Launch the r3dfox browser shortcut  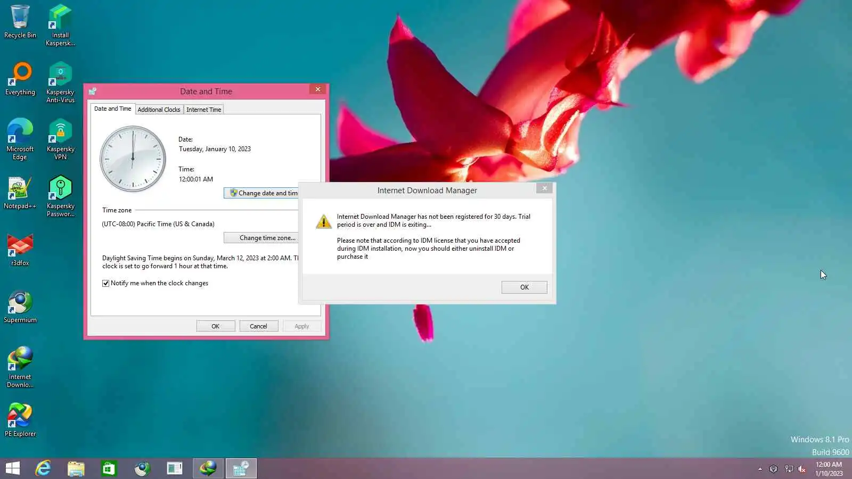pos(20,250)
